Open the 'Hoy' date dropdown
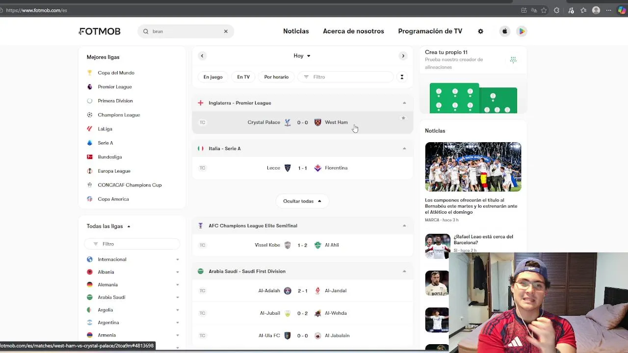 point(302,56)
